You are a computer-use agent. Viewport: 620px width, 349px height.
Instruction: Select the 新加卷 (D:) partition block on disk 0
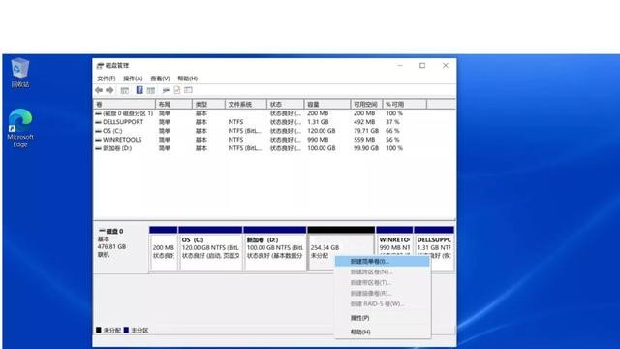[275, 249]
